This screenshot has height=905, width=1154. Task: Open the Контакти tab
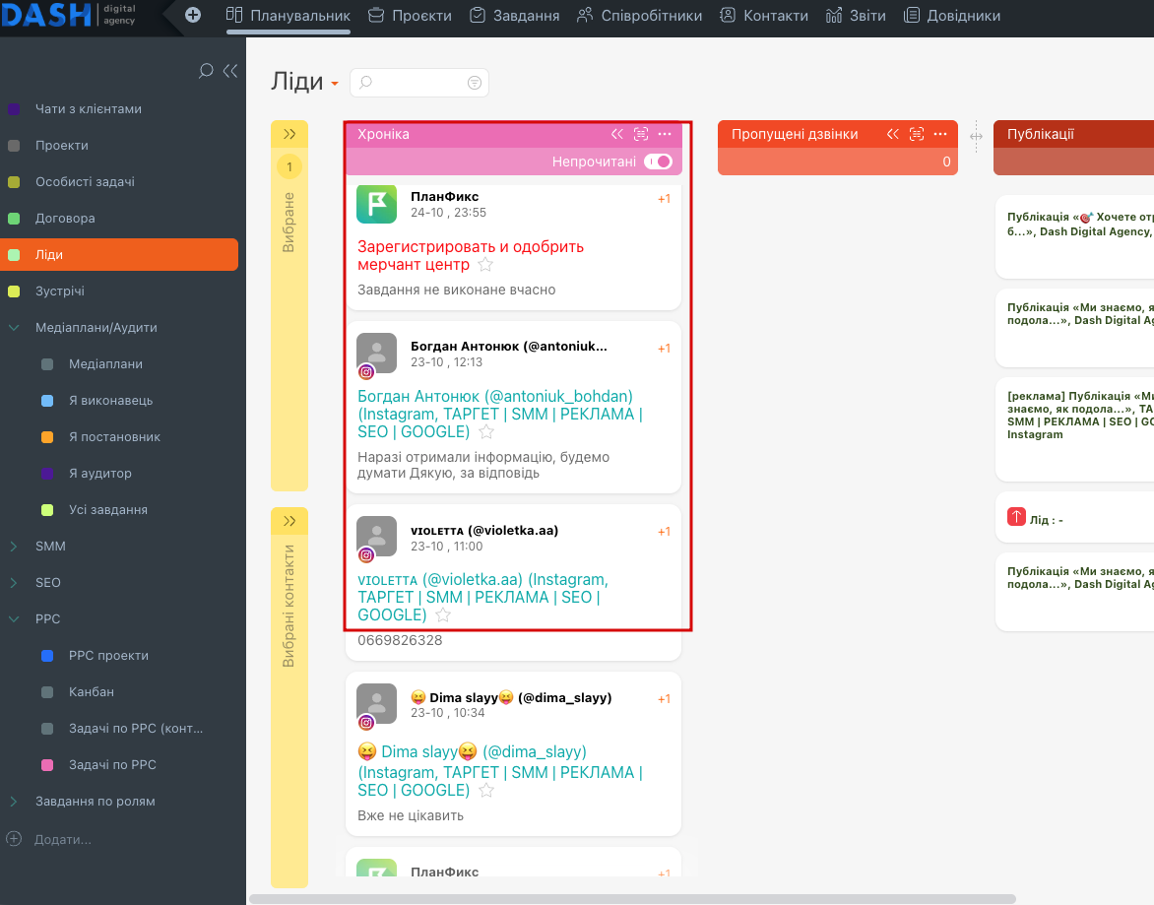tap(764, 16)
